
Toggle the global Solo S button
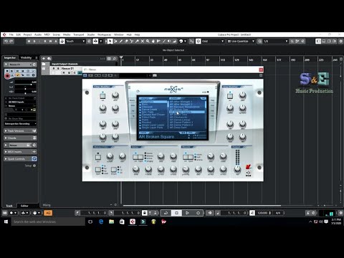pos(34,41)
